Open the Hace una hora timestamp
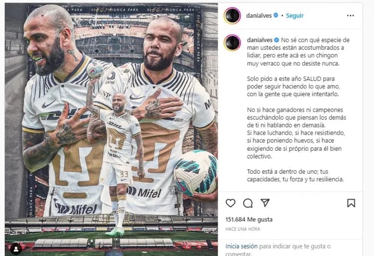This screenshot has width=374, height=256. [x=243, y=229]
